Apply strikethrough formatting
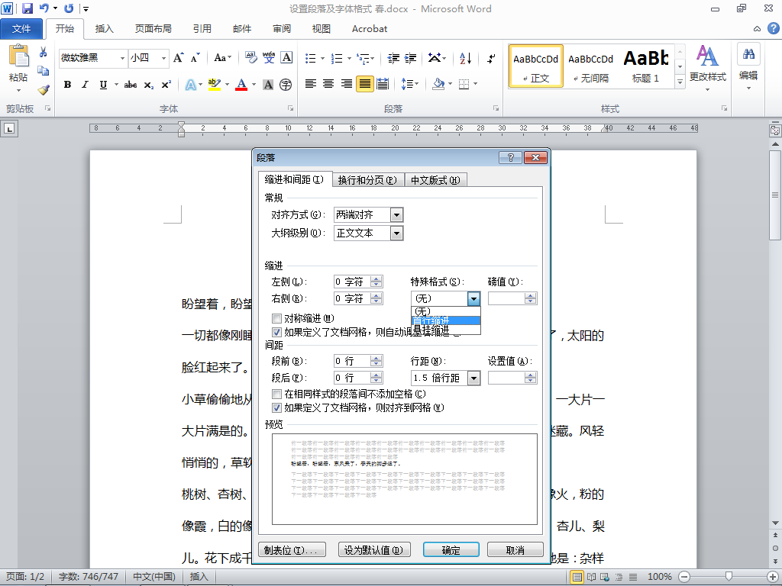The image size is (782, 586). (x=131, y=85)
